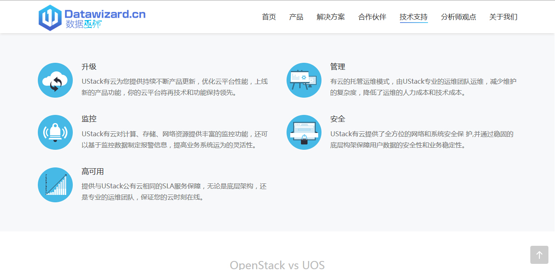Open the 分析师观点 page
Screen dimensions: 555x270
(x=458, y=17)
